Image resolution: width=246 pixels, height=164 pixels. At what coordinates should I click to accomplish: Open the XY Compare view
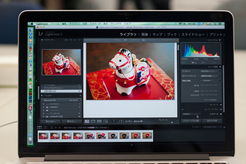[99, 121]
